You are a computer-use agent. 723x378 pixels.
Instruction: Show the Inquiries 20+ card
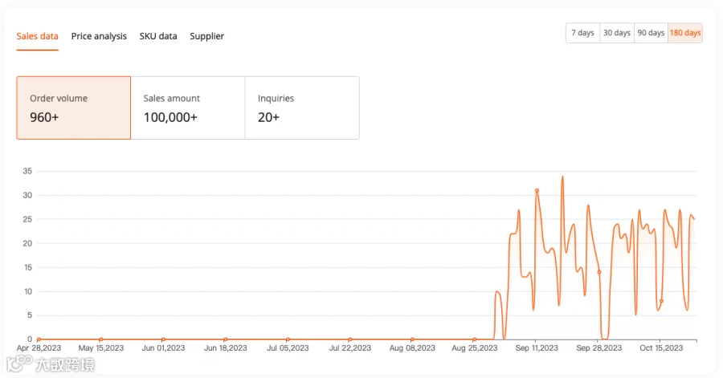tap(302, 108)
